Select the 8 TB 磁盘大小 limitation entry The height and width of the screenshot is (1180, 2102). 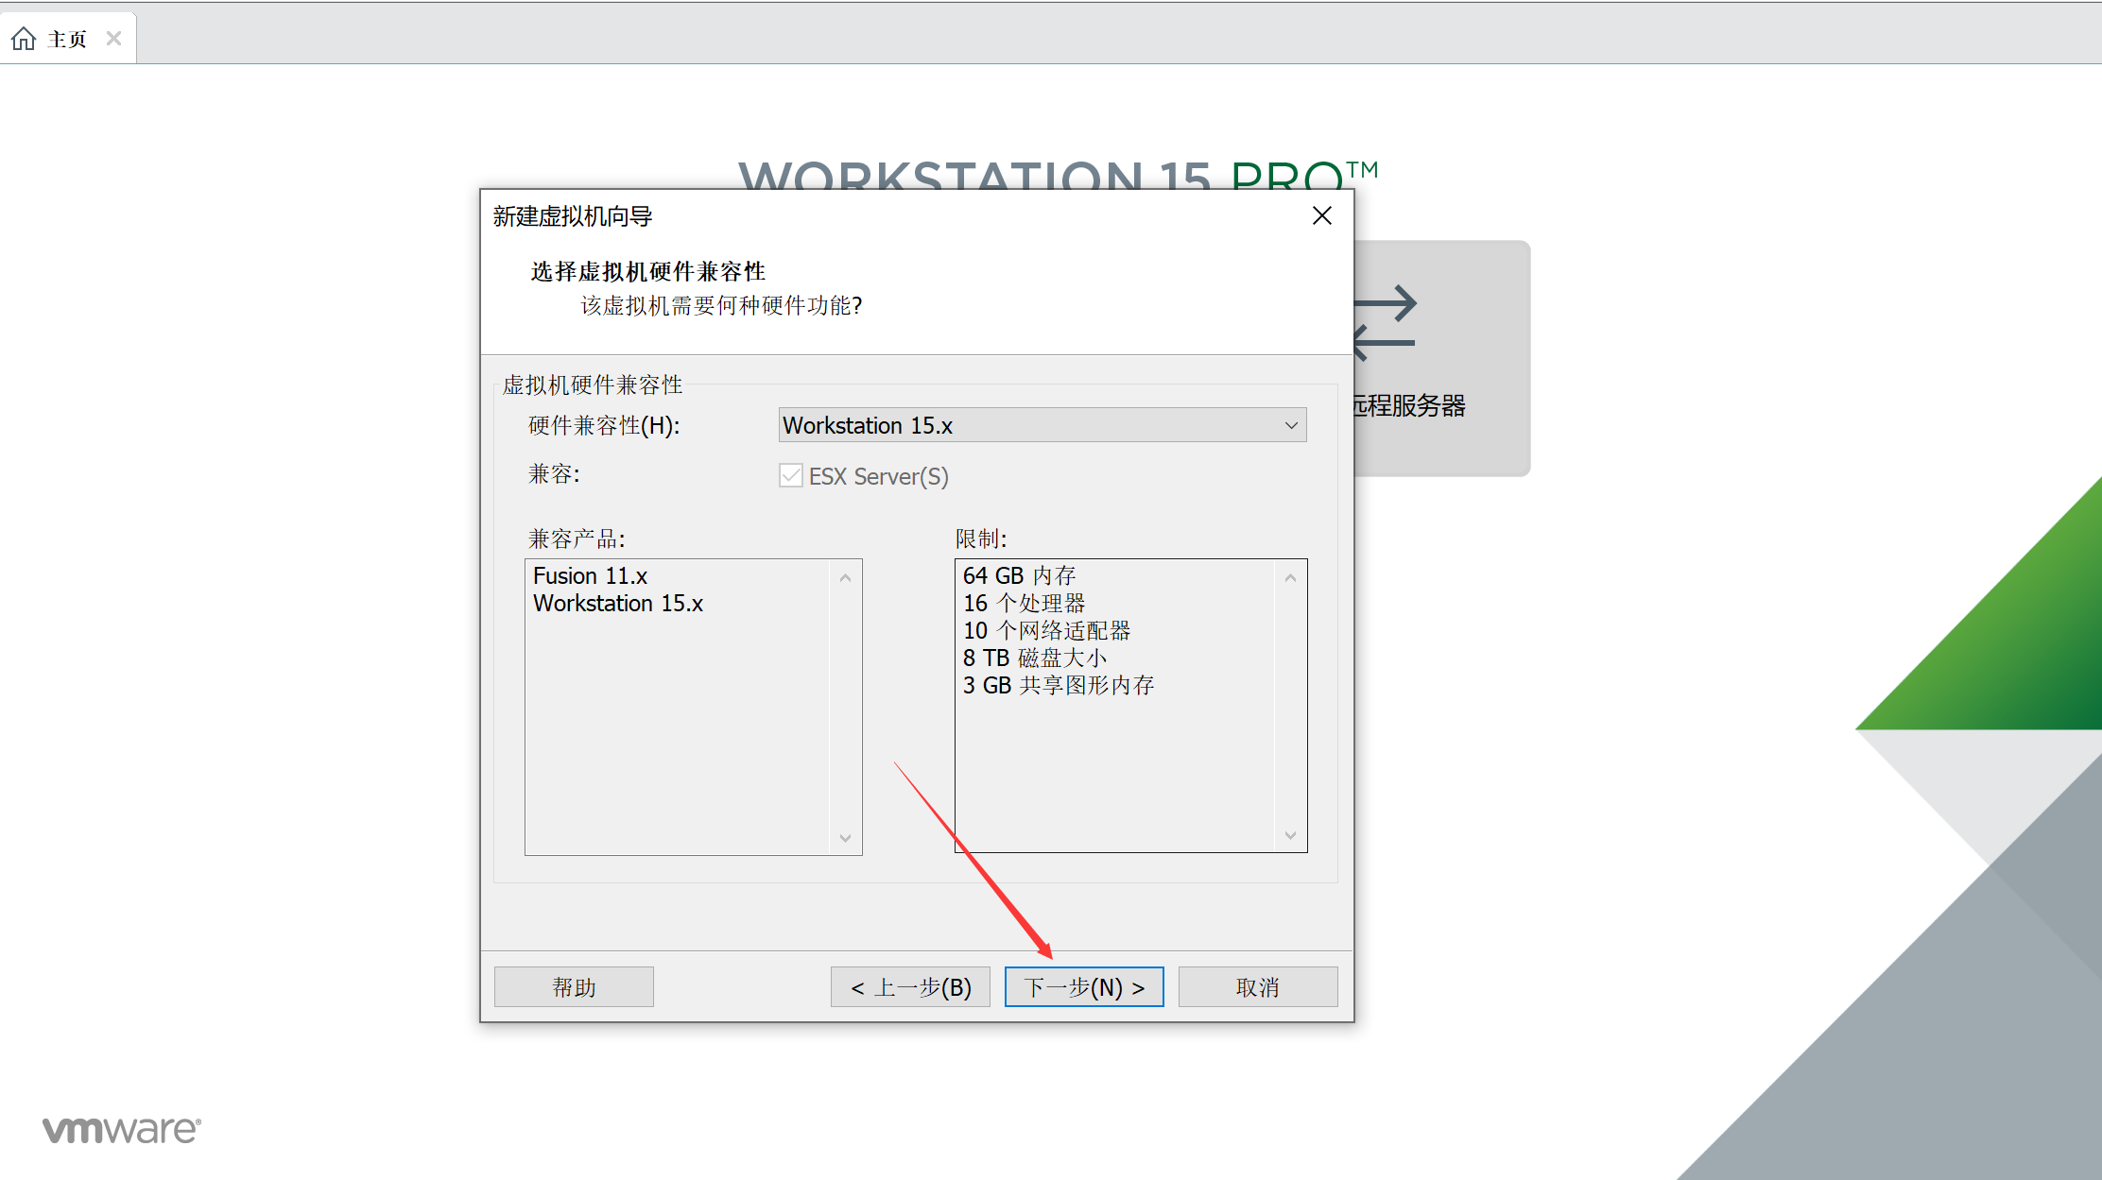(1034, 658)
